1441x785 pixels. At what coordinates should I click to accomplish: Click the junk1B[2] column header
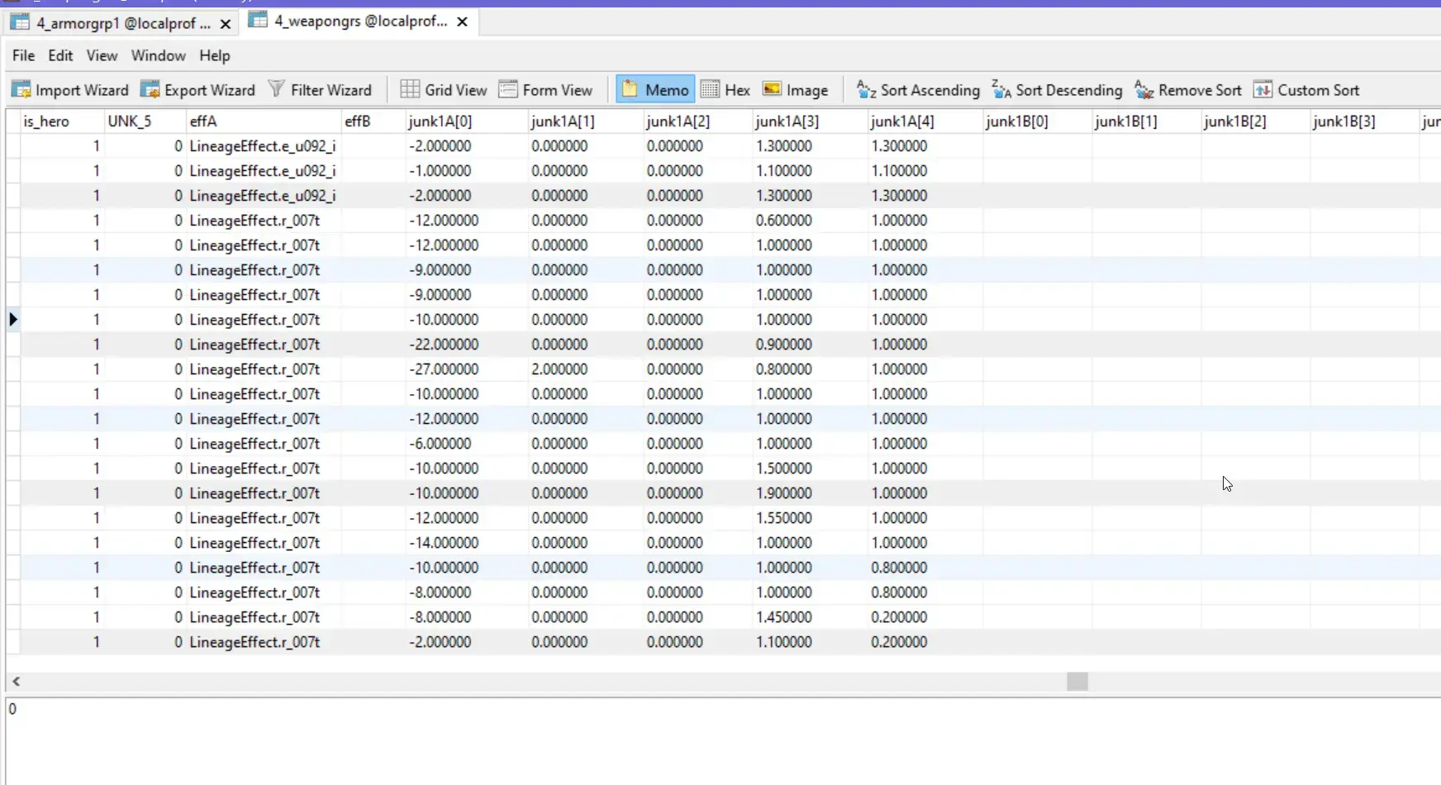coord(1255,121)
